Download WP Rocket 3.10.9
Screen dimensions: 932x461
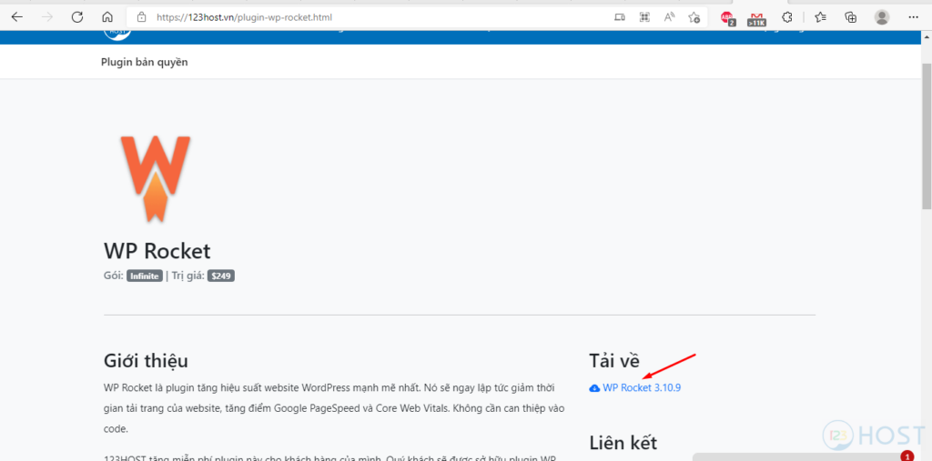click(642, 388)
